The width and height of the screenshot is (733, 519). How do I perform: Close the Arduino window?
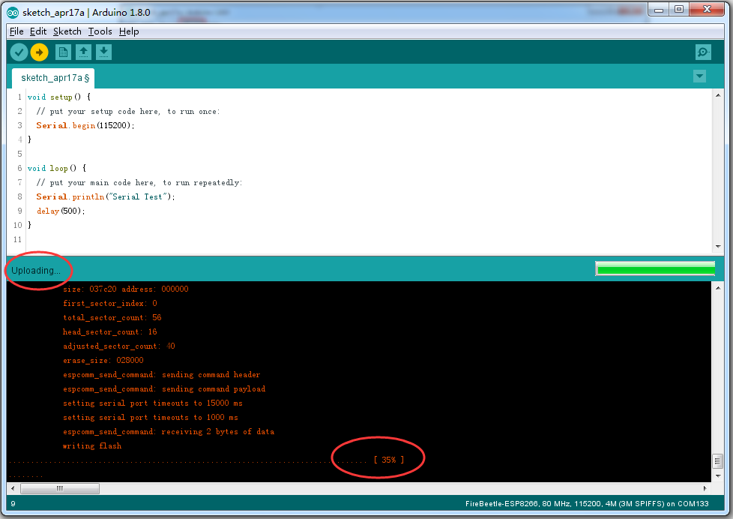tap(707, 9)
